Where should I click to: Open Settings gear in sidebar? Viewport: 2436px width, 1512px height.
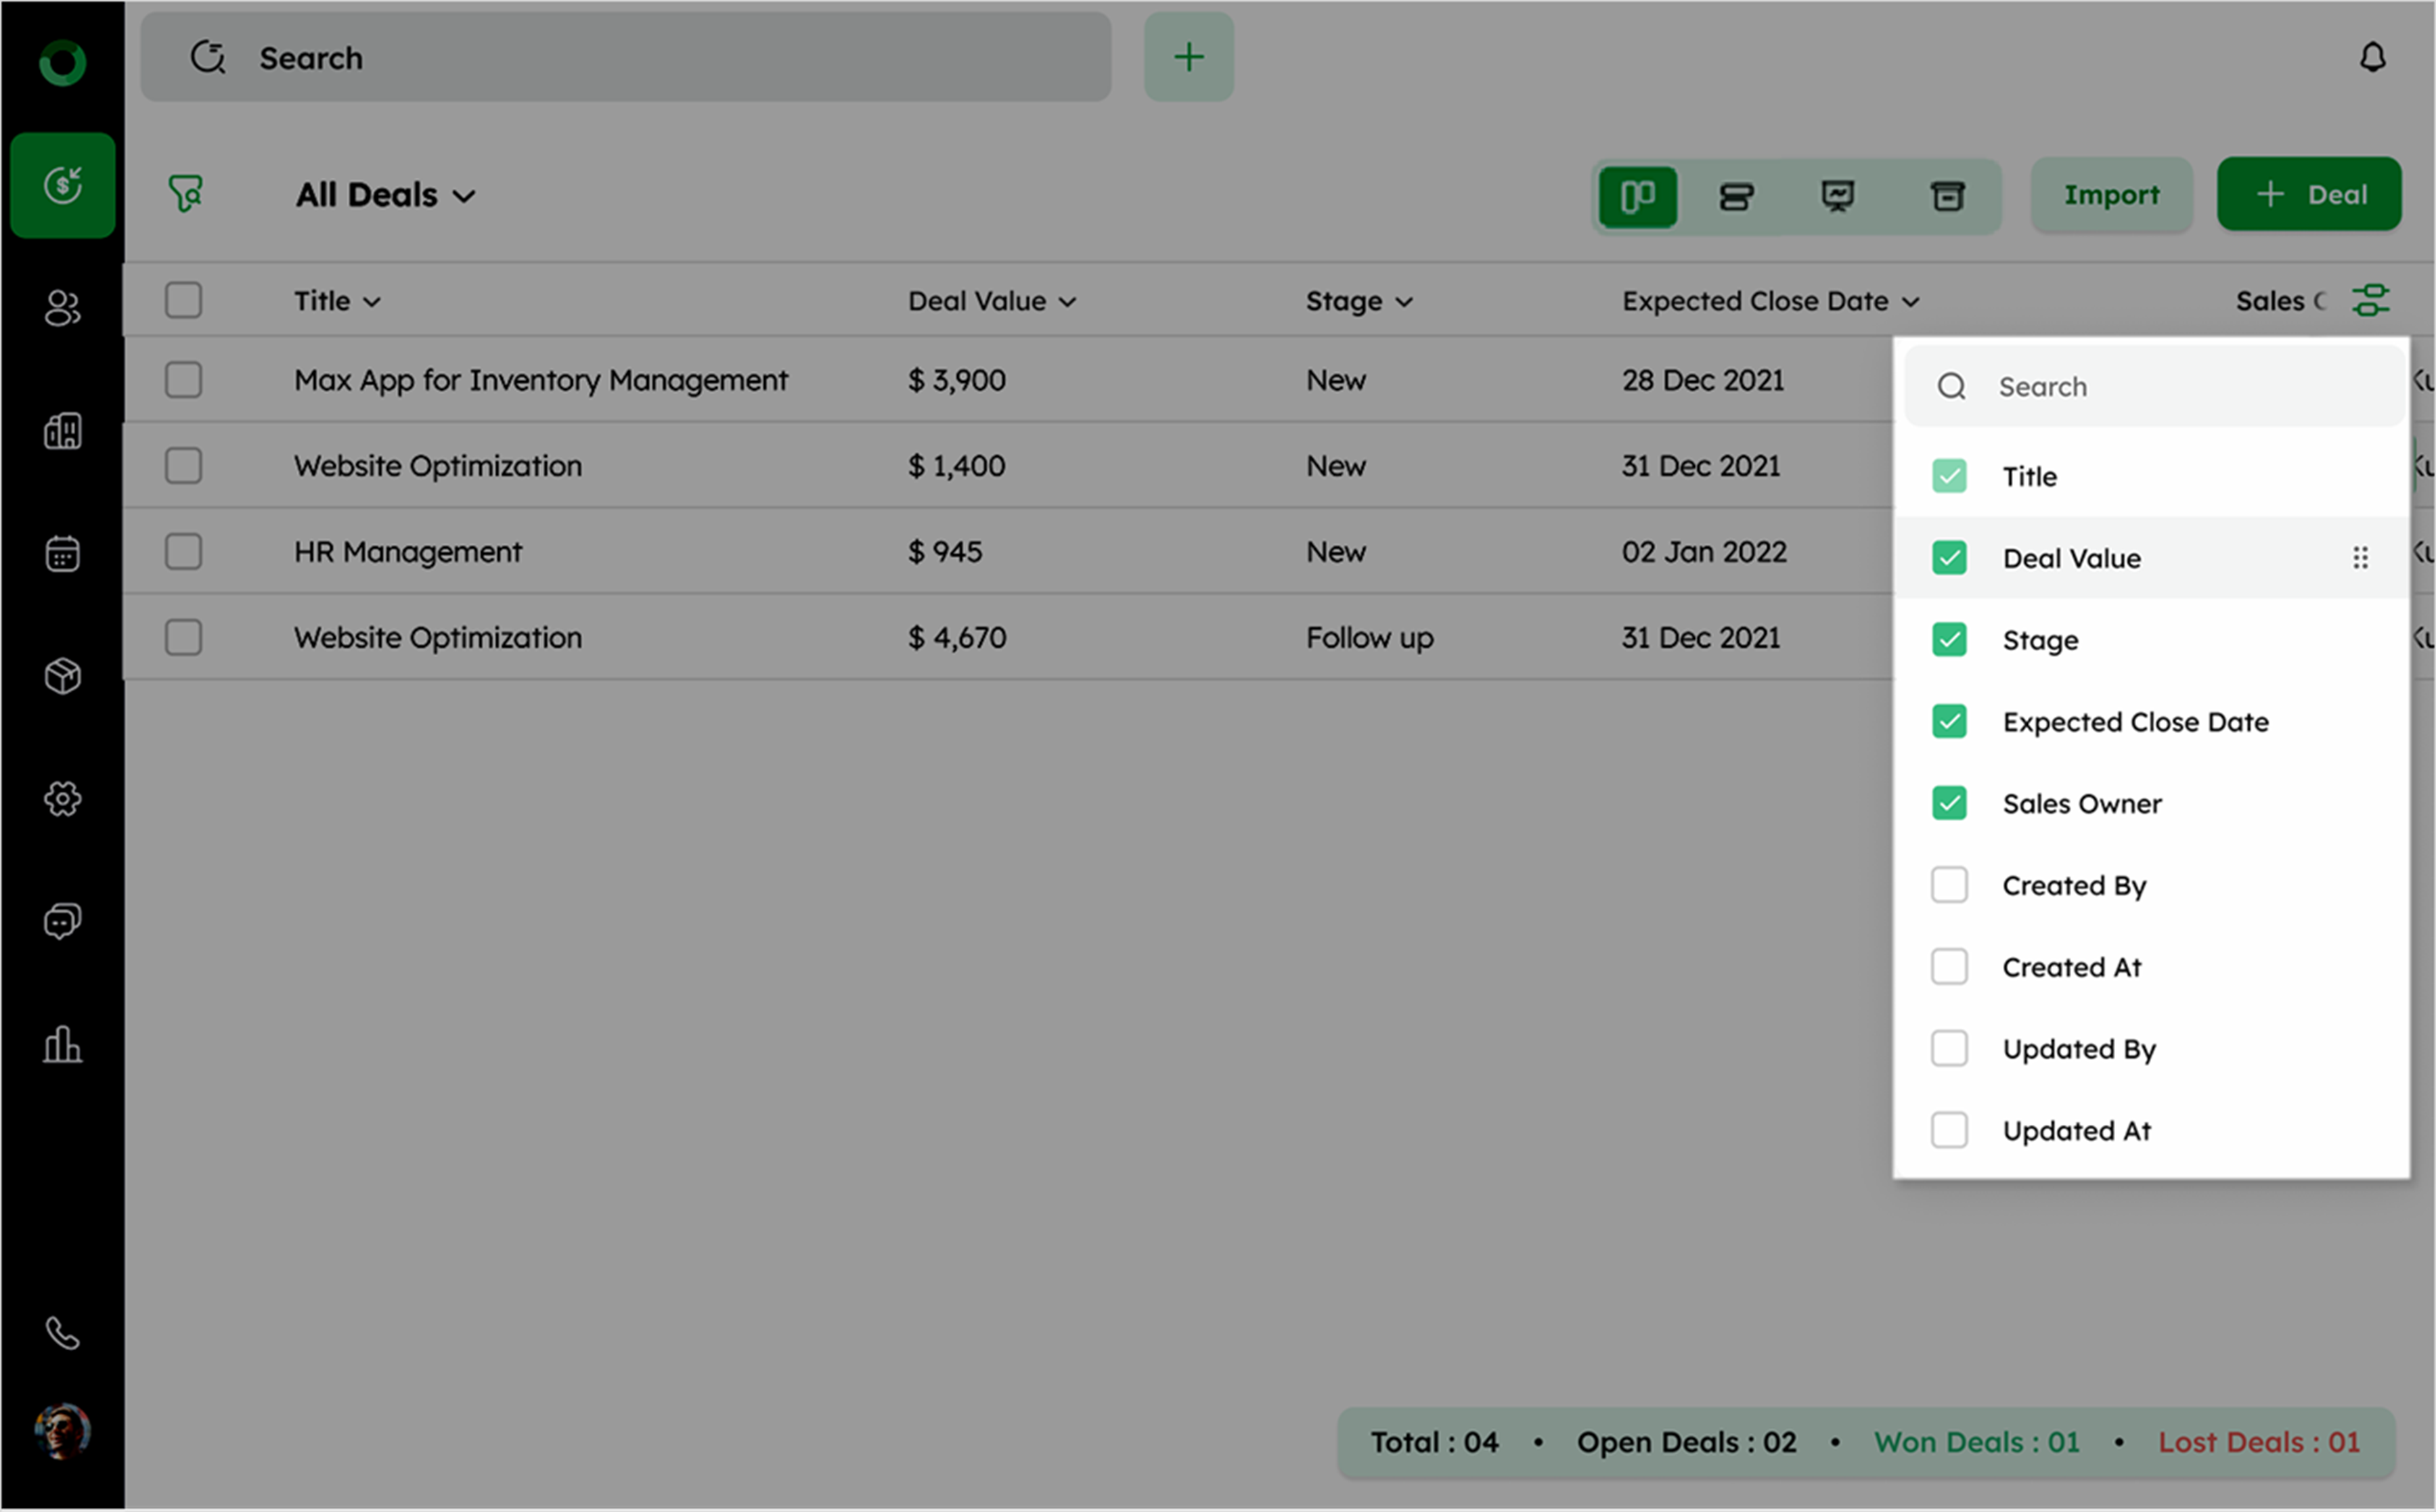[62, 799]
